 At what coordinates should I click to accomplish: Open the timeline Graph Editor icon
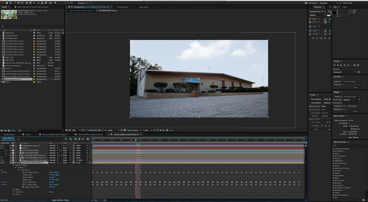coord(88,139)
